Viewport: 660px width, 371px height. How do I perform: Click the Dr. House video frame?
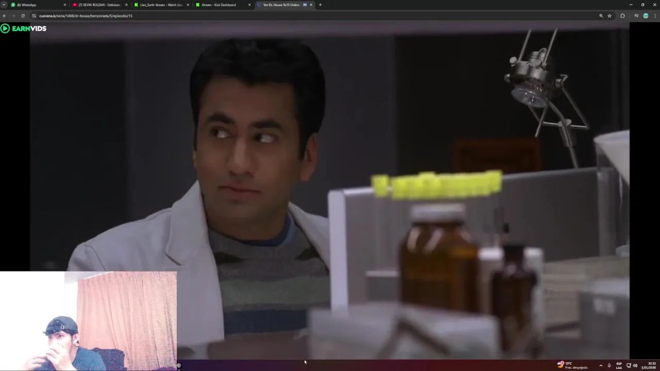pos(330,191)
